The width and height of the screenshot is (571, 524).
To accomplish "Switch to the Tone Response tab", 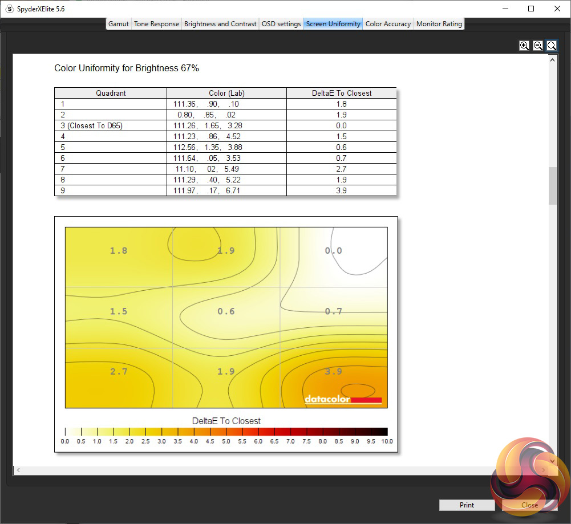I will pyautogui.click(x=157, y=23).
